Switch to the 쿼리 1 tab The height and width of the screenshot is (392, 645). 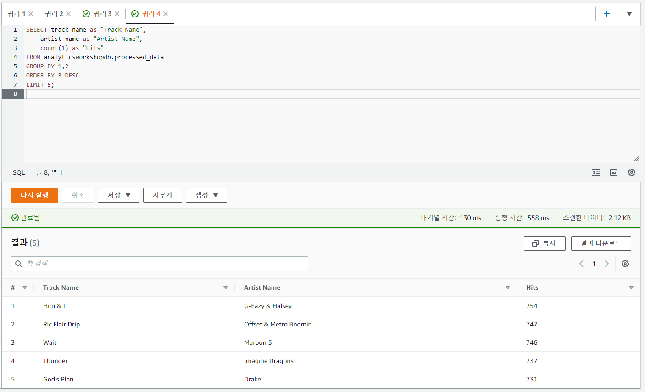pyautogui.click(x=17, y=14)
